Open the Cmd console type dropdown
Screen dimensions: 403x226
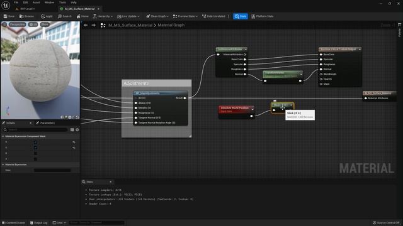[59, 223]
